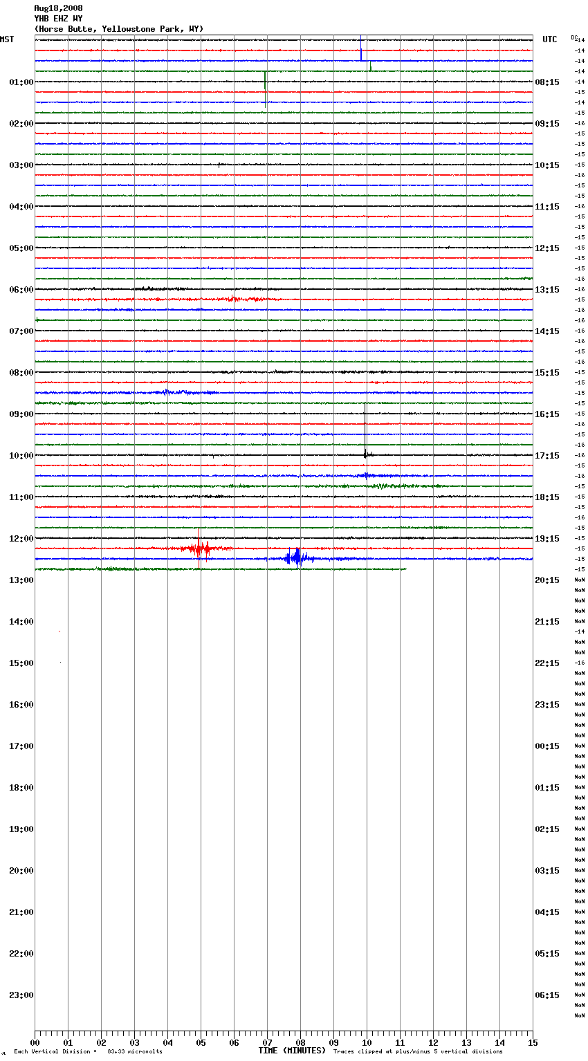Click the 10:15 UTC time label
The width and height of the screenshot is (588, 1061).
(547, 165)
